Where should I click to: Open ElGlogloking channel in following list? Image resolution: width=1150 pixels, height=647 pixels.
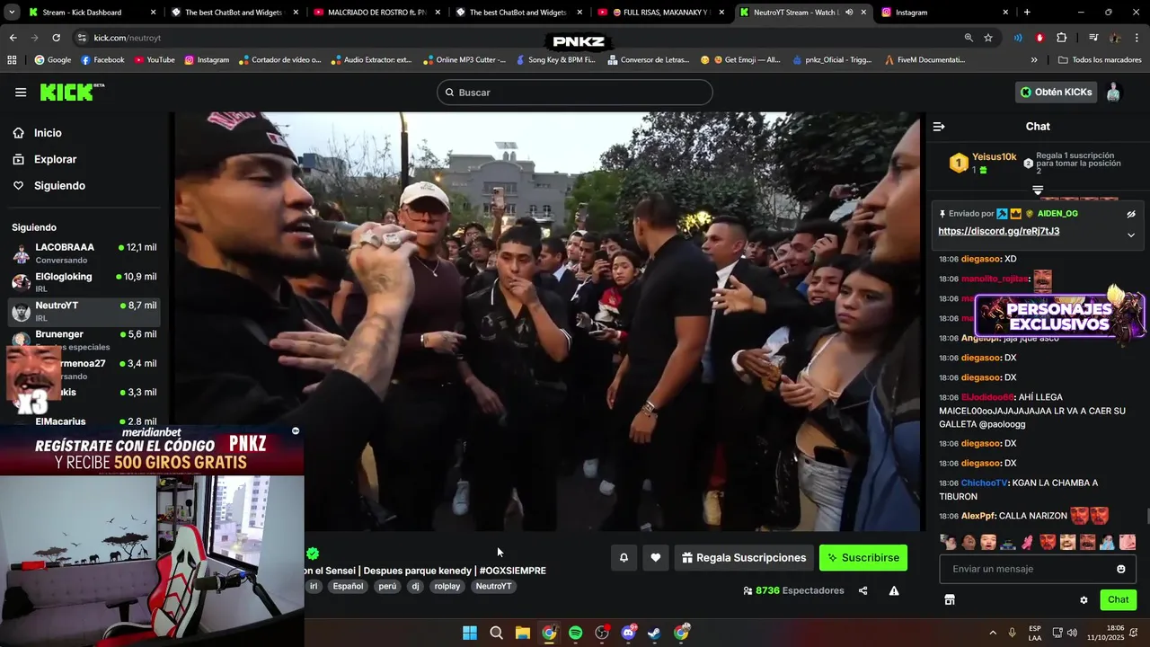point(84,282)
